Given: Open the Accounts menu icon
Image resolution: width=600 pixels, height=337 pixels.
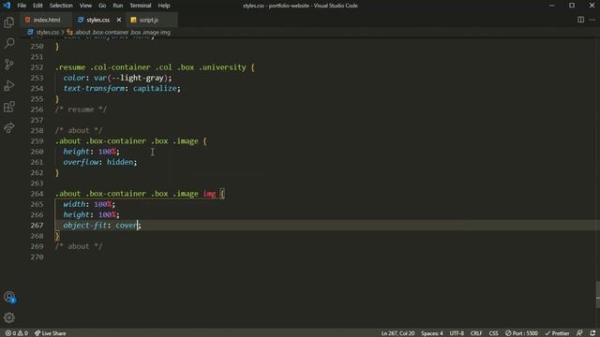Looking at the screenshot, I should tap(9, 297).
